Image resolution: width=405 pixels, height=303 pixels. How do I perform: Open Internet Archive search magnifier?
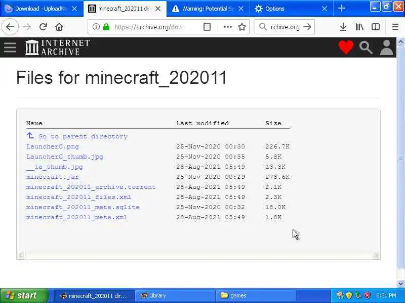[366, 47]
